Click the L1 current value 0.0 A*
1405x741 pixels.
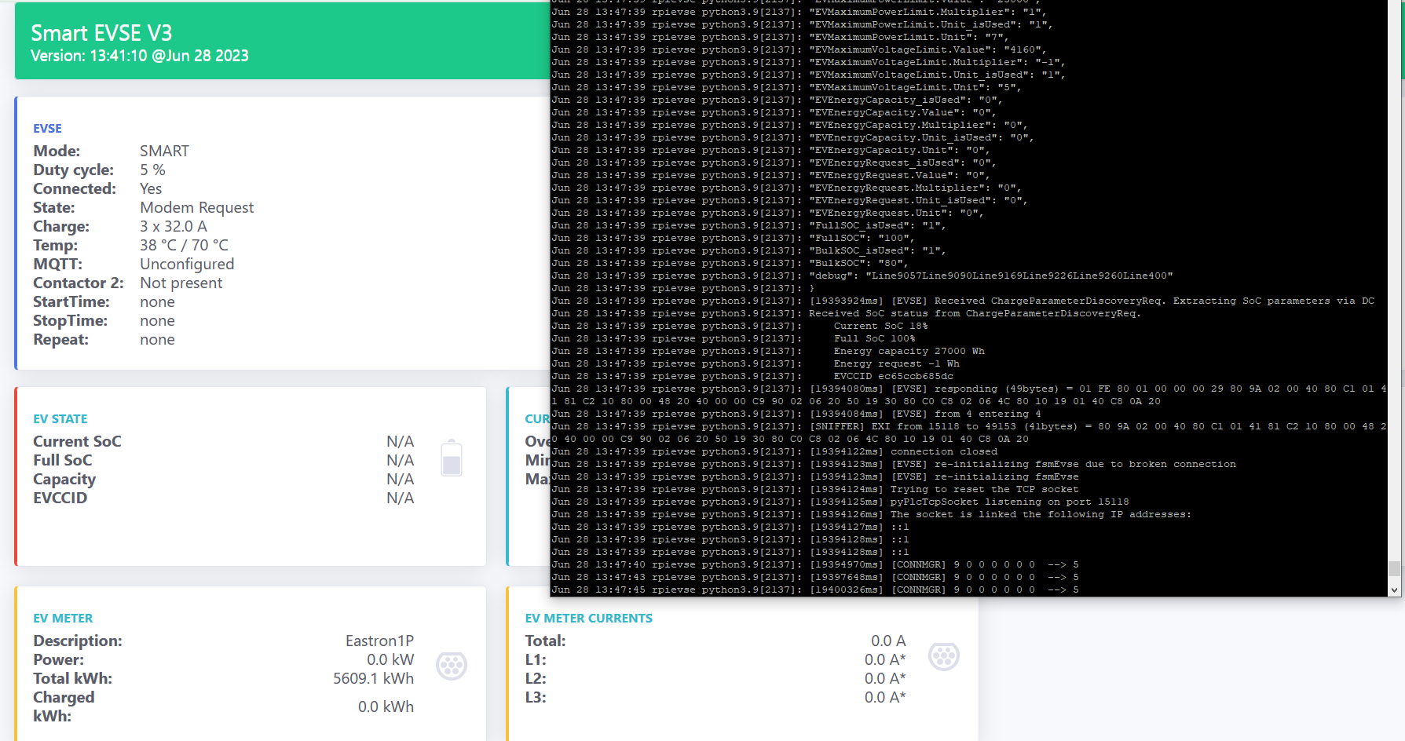pyautogui.click(x=884, y=659)
